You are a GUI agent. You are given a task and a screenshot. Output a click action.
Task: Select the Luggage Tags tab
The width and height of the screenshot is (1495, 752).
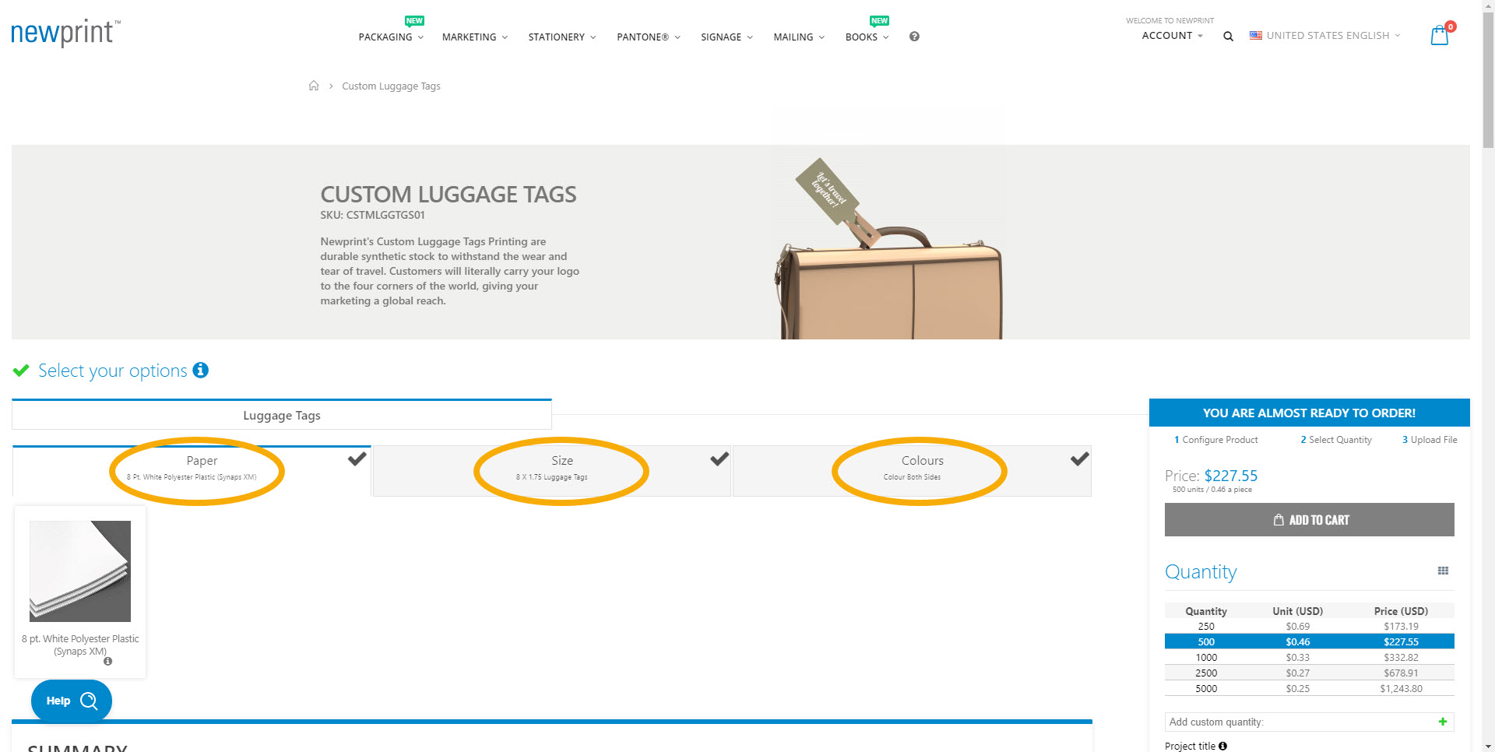[282, 415]
